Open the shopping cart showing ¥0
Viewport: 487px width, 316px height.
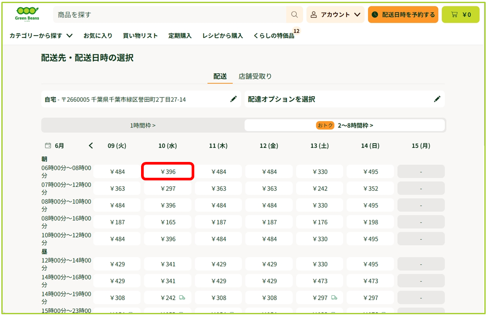(x=461, y=14)
